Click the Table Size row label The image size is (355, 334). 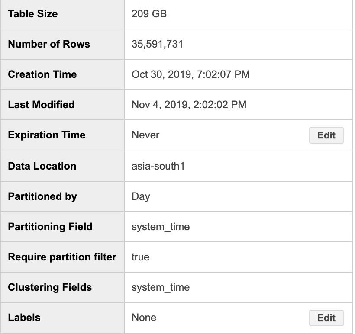point(33,14)
